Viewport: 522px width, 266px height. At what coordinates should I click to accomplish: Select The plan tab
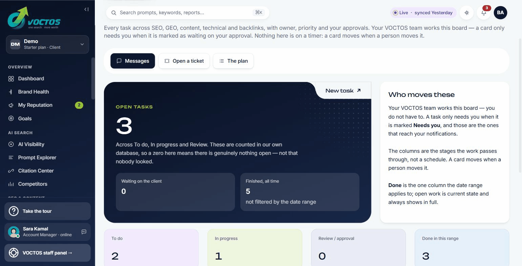coord(233,61)
